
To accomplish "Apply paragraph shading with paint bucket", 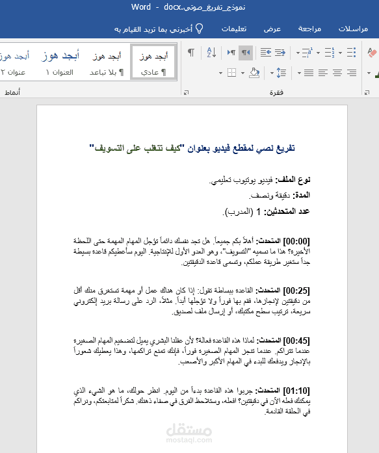I will (254, 73).
